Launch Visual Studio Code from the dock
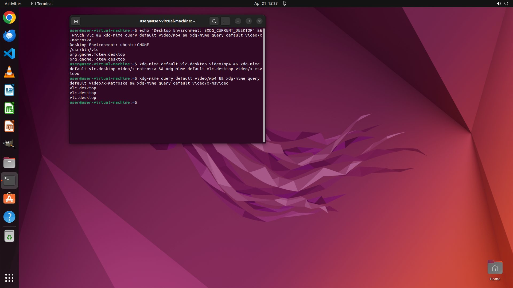 [9, 54]
